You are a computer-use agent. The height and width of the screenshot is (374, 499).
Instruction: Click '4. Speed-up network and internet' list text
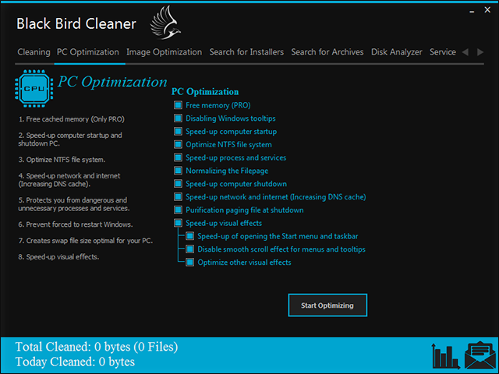[x=69, y=180]
